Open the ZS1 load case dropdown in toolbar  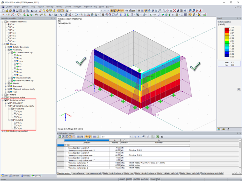pos(101,10)
